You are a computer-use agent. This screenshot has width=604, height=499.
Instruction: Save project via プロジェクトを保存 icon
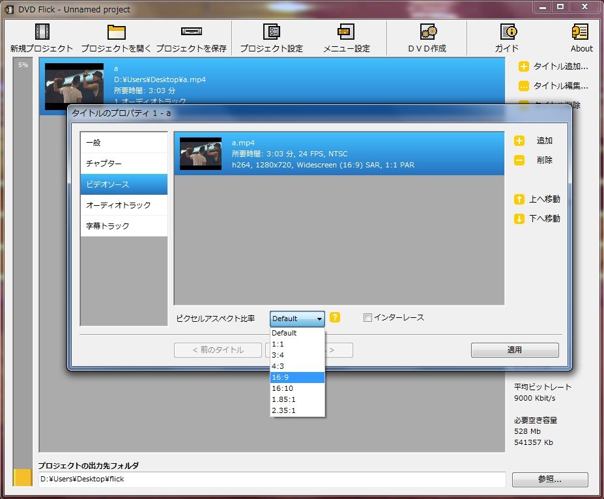(x=192, y=31)
